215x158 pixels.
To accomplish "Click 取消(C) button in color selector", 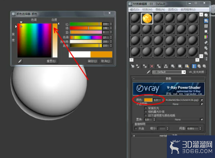I will (x=106, y=61).
